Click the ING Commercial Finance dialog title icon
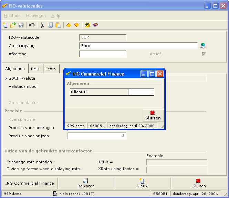The width and height of the screenshot is (229, 198). 68,74
